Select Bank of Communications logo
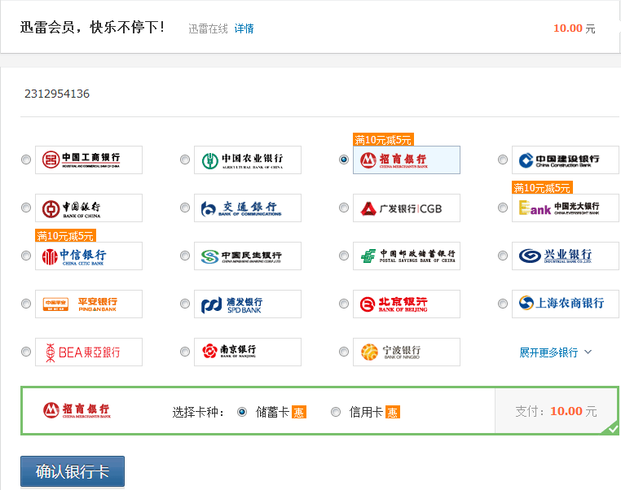 (248, 208)
